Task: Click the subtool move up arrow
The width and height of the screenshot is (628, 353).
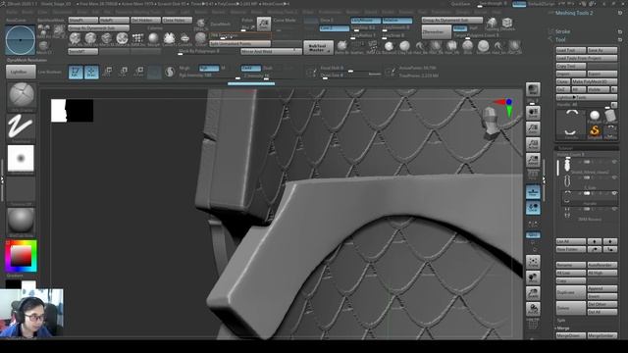Action: (595, 241)
